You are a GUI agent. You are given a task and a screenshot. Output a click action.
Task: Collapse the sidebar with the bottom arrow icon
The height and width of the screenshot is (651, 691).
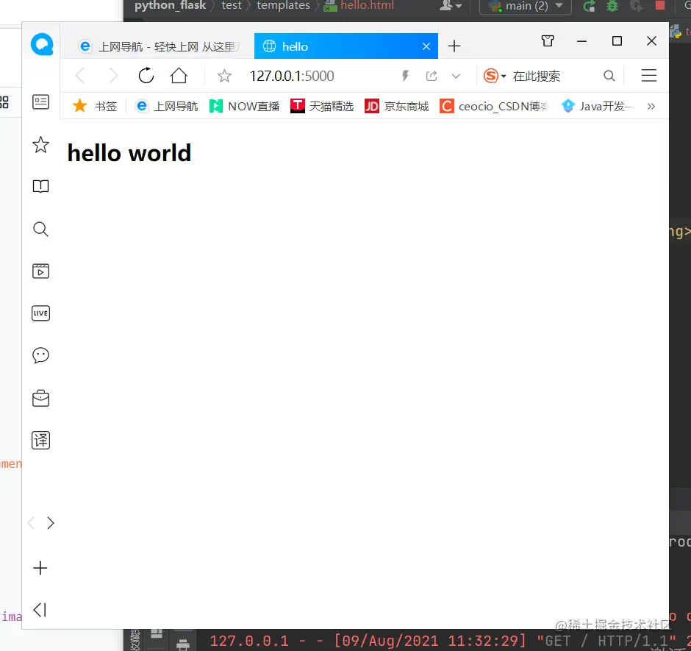point(40,610)
